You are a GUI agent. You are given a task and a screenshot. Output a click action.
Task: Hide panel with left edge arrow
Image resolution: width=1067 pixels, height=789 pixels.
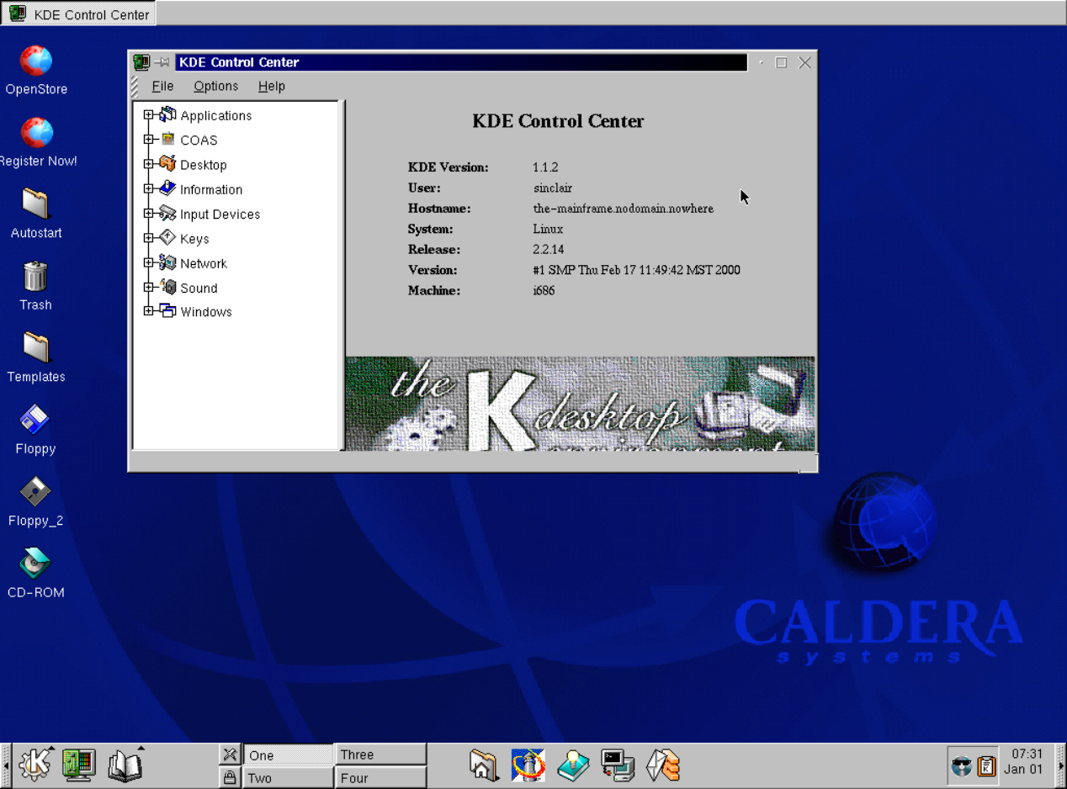point(5,765)
